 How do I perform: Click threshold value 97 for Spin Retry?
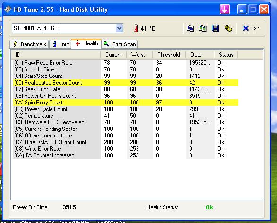click(x=159, y=103)
